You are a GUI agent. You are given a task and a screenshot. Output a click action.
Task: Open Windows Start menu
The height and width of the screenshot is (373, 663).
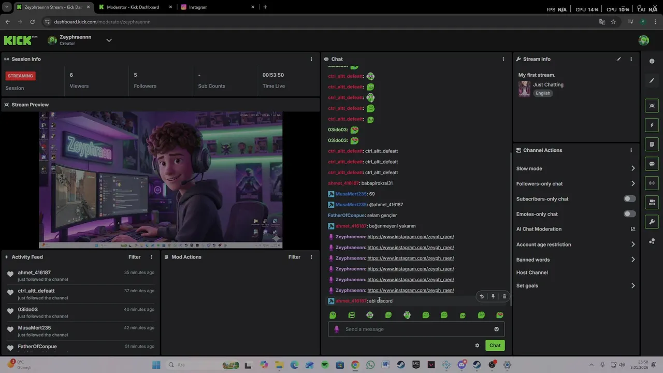tap(156, 365)
